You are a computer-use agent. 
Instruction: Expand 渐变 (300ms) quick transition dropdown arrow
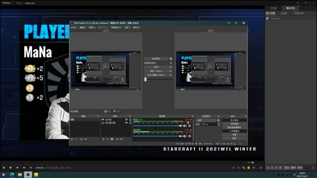170,71
